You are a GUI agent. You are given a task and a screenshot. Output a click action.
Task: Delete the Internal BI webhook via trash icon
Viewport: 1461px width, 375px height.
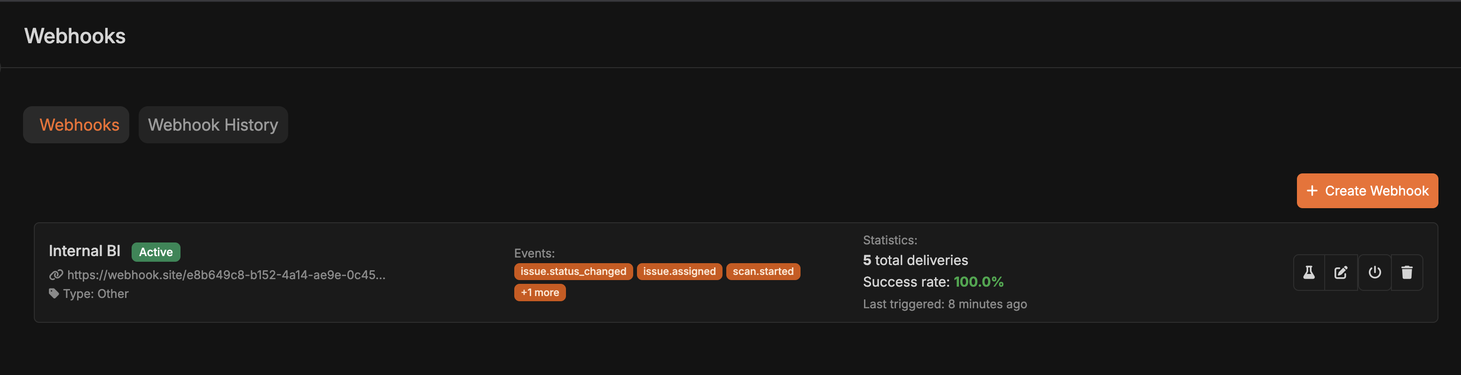pos(1407,272)
